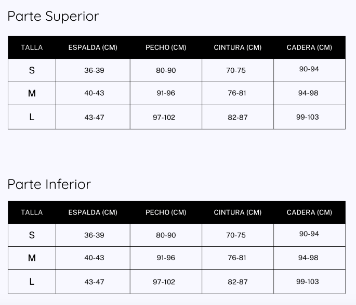Select PECHO (CM) header in upper table
The height and width of the screenshot is (305, 356).
(166, 47)
